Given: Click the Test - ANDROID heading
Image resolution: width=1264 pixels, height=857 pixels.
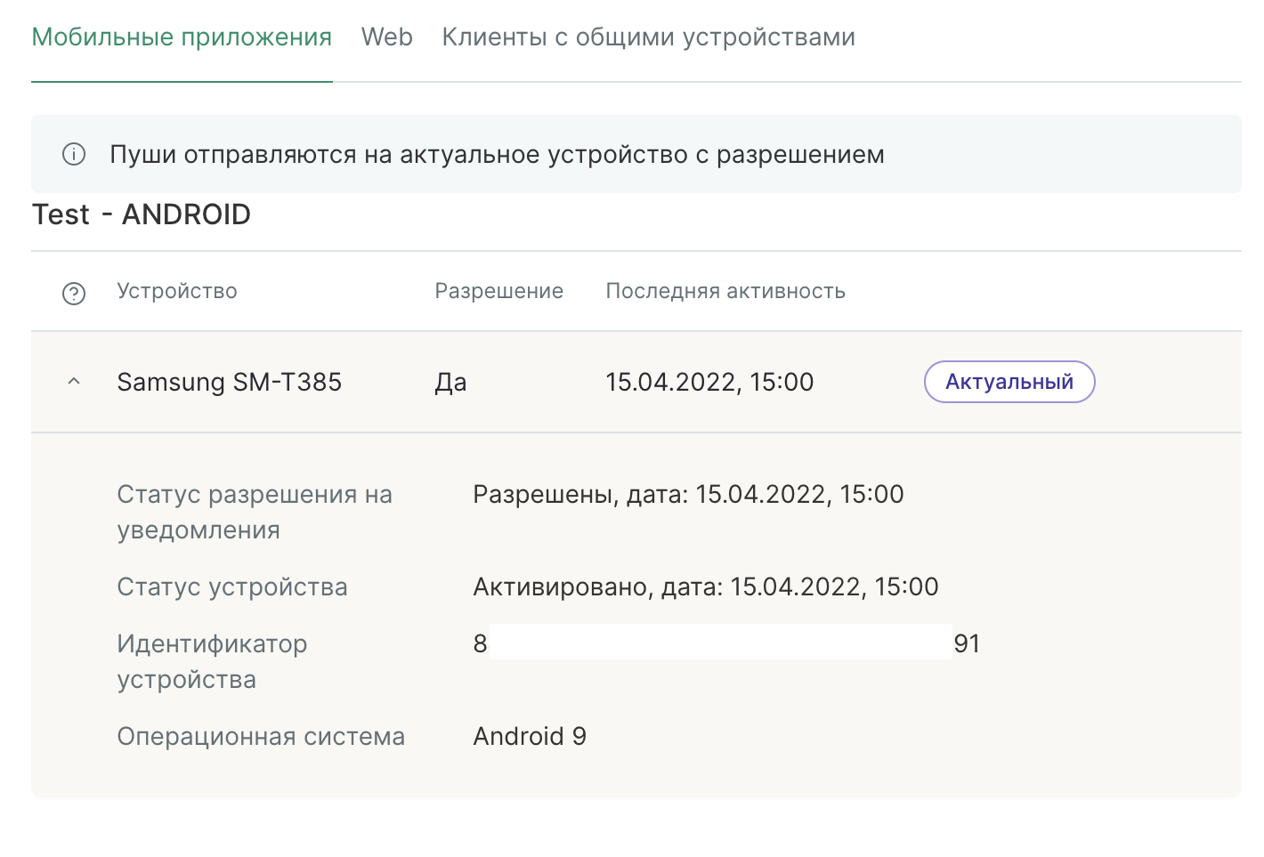Looking at the screenshot, I should 142,214.
